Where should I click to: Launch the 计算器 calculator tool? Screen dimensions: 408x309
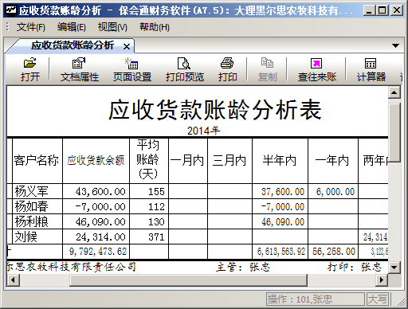tap(371, 69)
